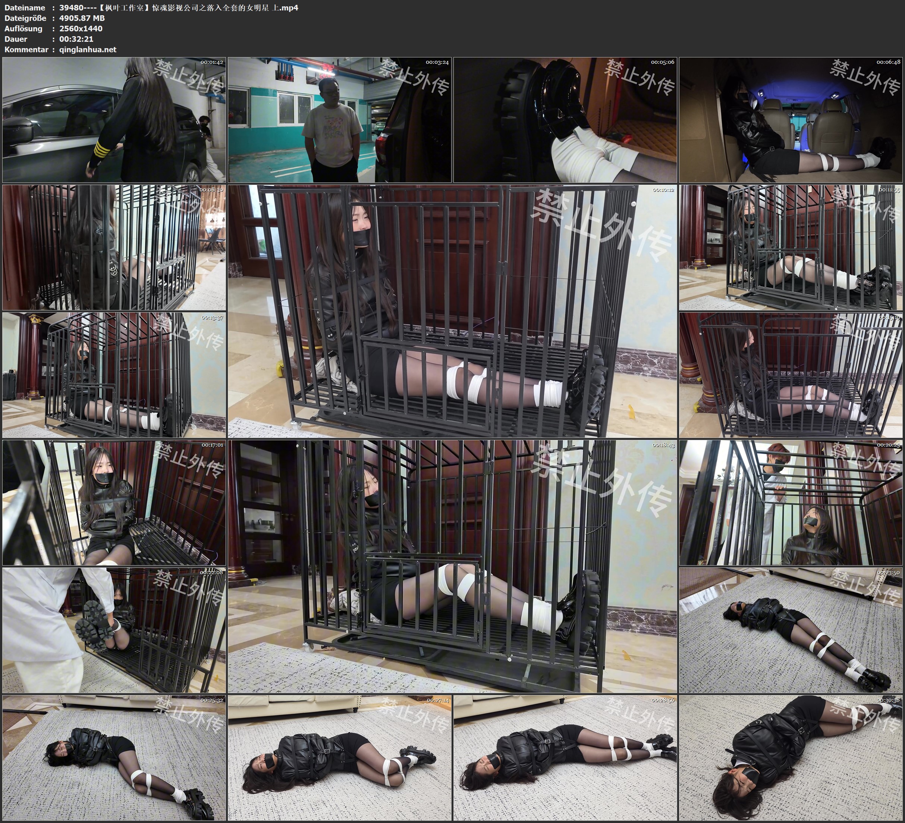Screen dimensions: 905x823
Task: Click the thumbnail marked 00:11:55
Action: tap(791, 247)
